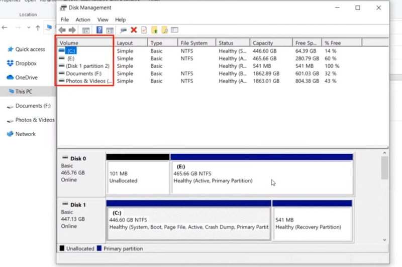Maximize the Disk Management window
The width and height of the screenshot is (402, 267).
click(358, 8)
